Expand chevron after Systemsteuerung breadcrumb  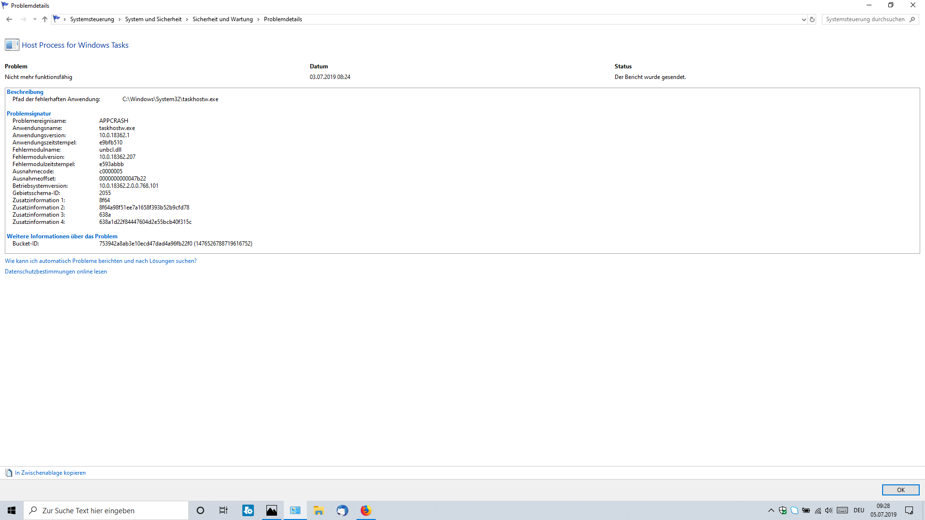[119, 19]
